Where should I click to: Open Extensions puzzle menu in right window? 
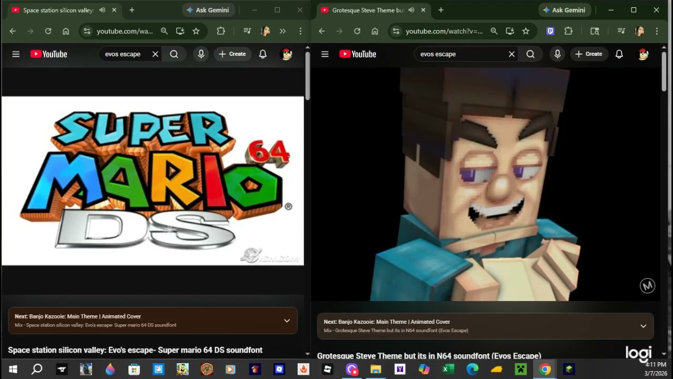click(x=568, y=31)
